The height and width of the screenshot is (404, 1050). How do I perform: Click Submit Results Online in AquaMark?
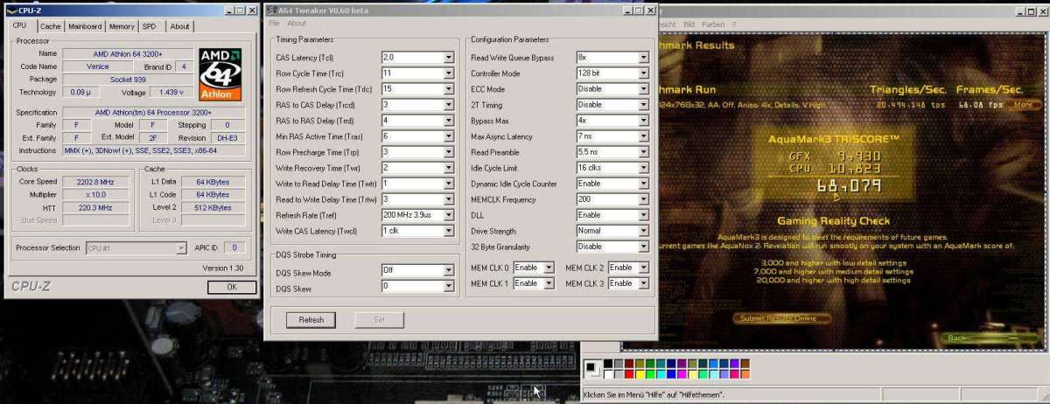pyautogui.click(x=780, y=318)
